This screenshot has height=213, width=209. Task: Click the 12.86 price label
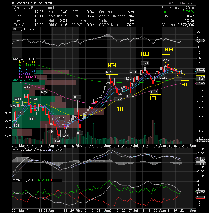(133, 72)
